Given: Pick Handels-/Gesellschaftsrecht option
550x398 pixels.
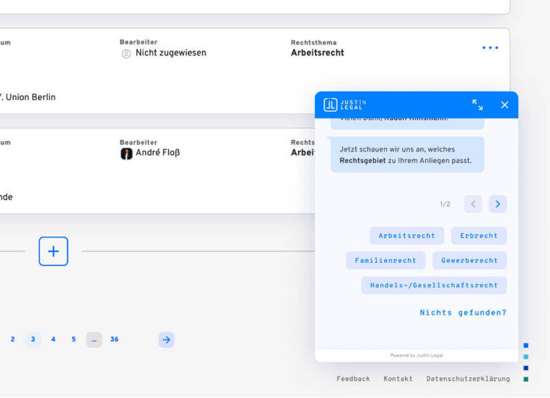Looking at the screenshot, I should [x=433, y=285].
